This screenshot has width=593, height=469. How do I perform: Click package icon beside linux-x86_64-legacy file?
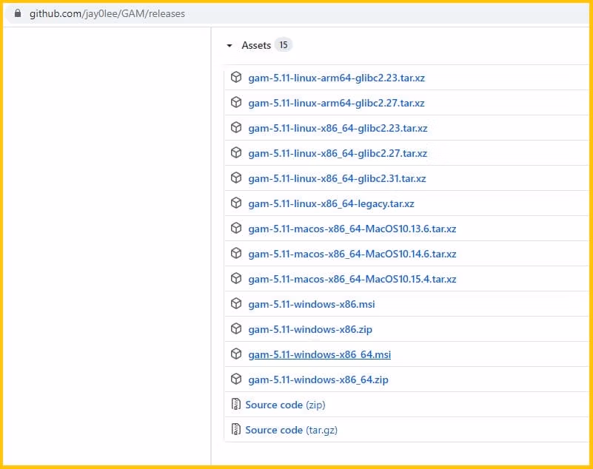pos(236,203)
